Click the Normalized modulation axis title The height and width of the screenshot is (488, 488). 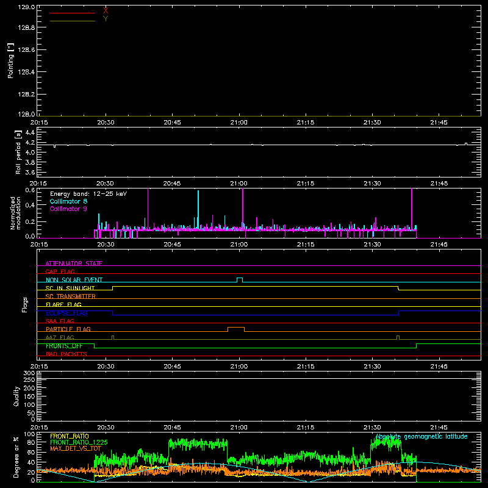(15, 213)
